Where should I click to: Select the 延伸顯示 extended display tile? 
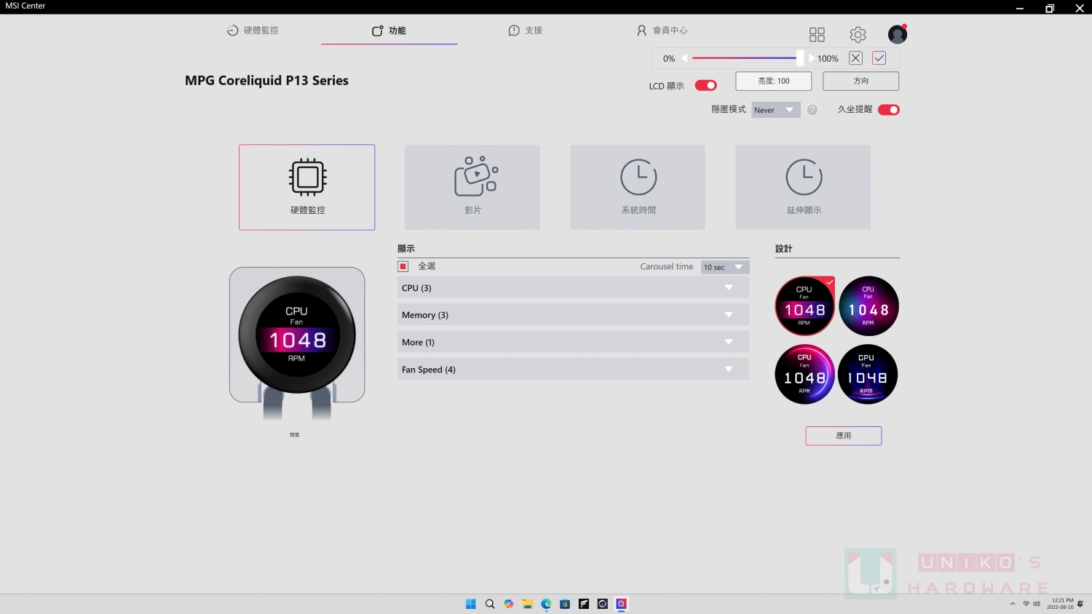tap(803, 187)
